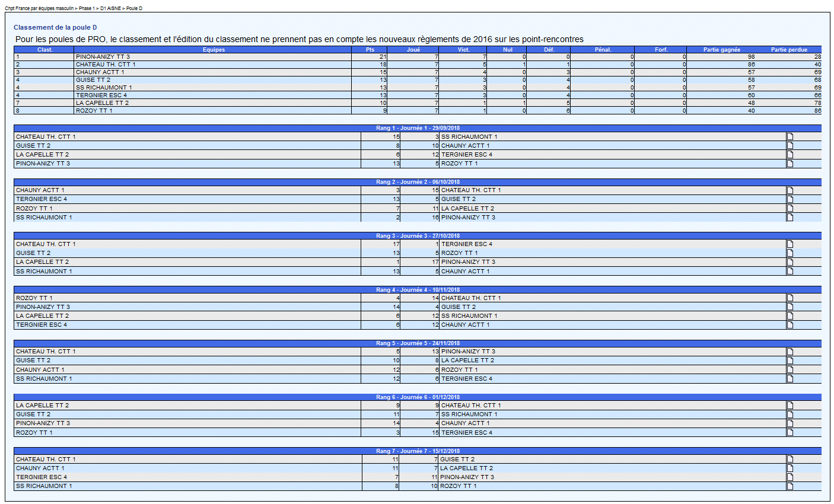Open match sheet for CHATEAU TH. CTT 1 vs GUISE TT 2
This screenshot has width=834, height=504.
coord(790,459)
